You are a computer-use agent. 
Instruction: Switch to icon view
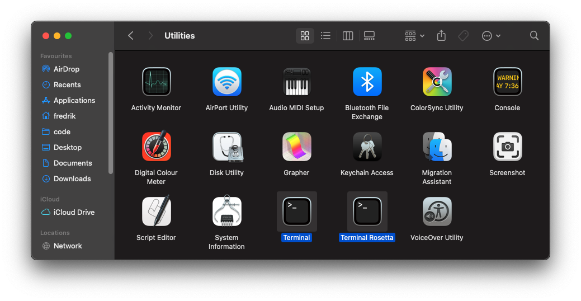point(305,36)
